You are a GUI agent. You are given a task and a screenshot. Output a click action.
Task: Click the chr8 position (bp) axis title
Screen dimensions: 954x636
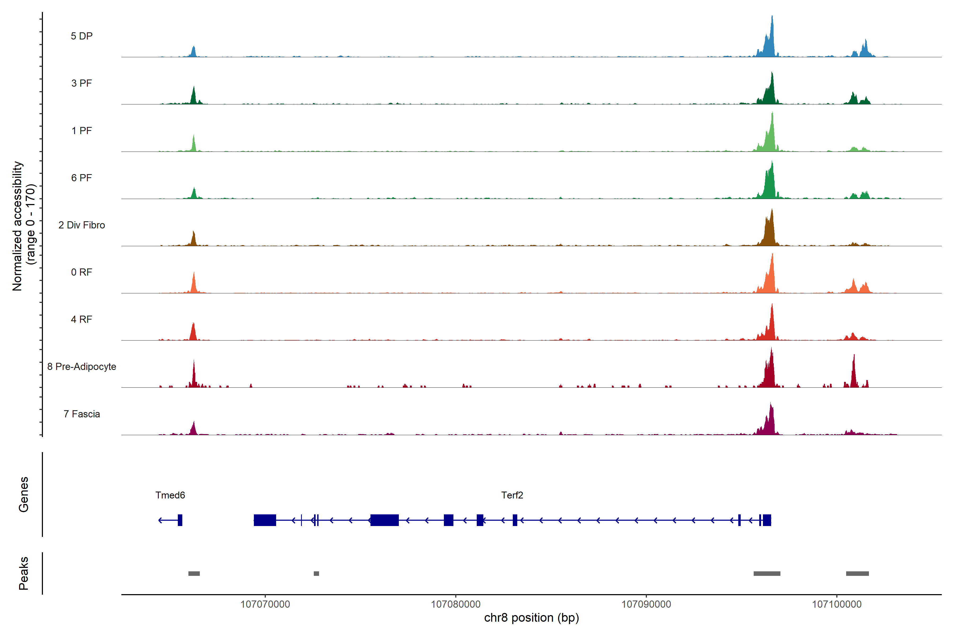click(531, 618)
